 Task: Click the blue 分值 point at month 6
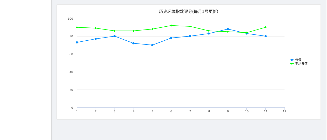171,38
